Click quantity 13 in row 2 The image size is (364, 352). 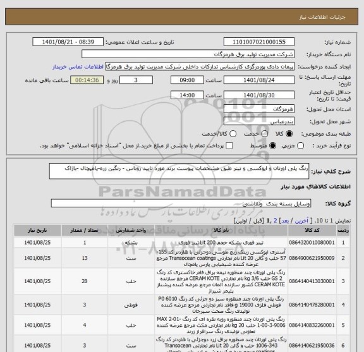coord(85,258)
